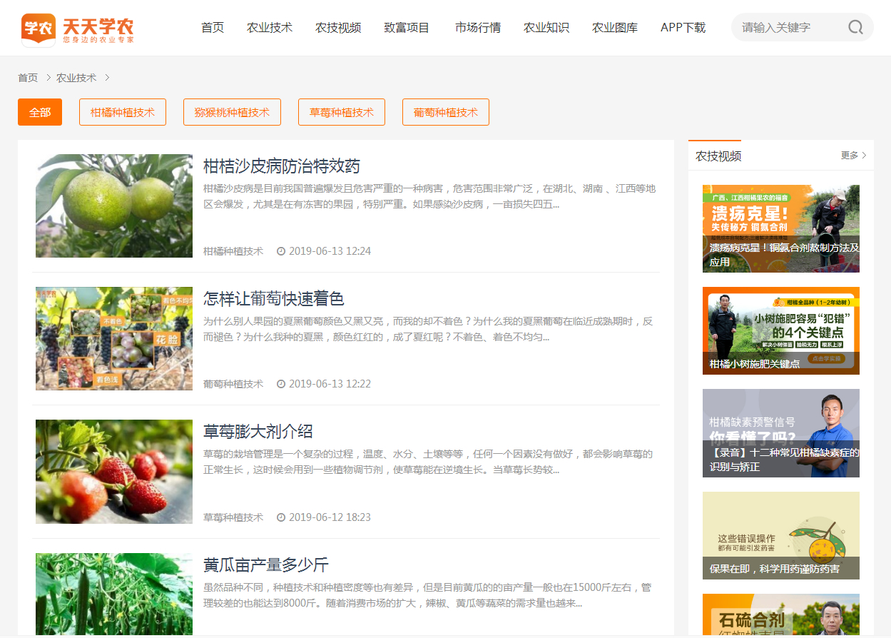This screenshot has height=638, width=891.
Task: Open the 石硫合剂 video thumbnail
Action: [781, 614]
